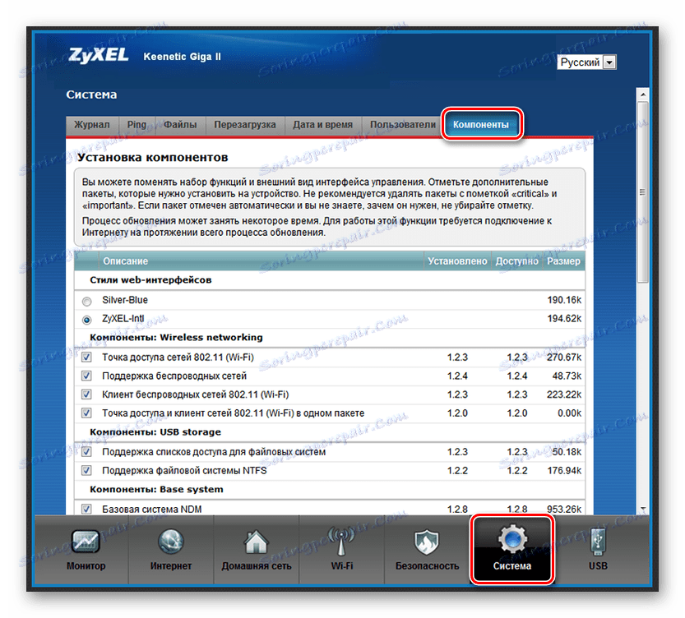Click the Описание column header

[x=125, y=261]
